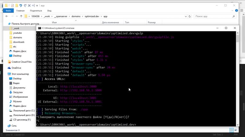Select Creative Cloud Files in navigation pane
The width and height of the screenshot is (245, 137).
(x=21, y=62)
